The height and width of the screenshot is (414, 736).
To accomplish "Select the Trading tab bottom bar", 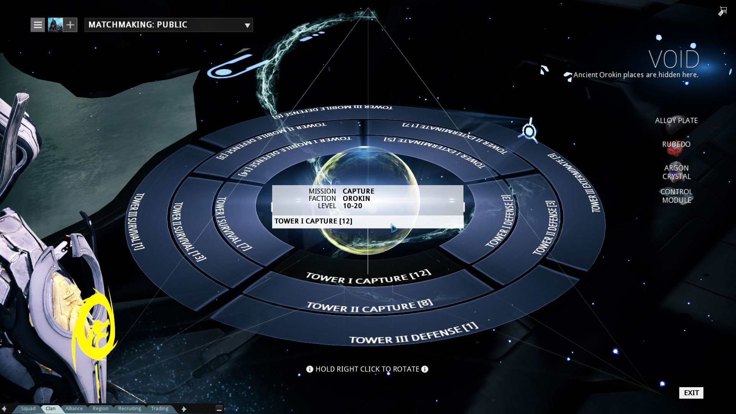I will tap(160, 408).
